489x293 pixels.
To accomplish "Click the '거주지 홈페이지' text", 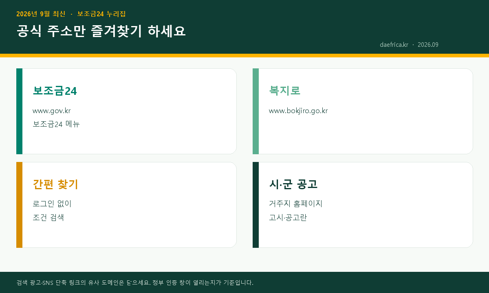I will 296,203.
